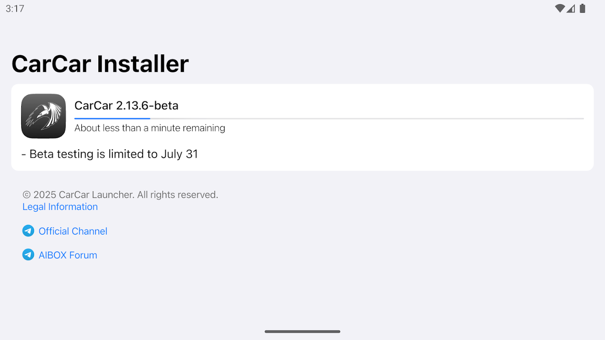This screenshot has height=340, width=605.
Task: Click the CarCar eagle app icon
Action: (43, 116)
